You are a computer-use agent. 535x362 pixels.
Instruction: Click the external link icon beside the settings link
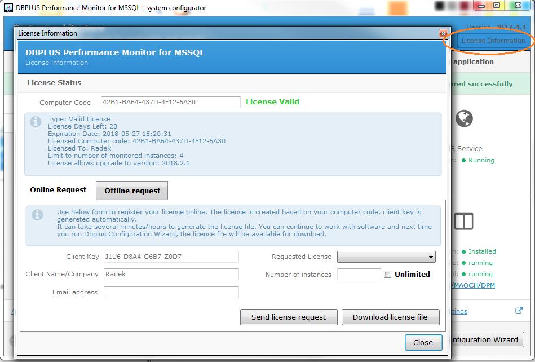coord(519,311)
